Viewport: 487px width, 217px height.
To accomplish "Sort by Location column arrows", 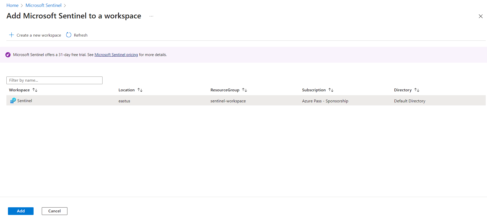I will coord(140,90).
